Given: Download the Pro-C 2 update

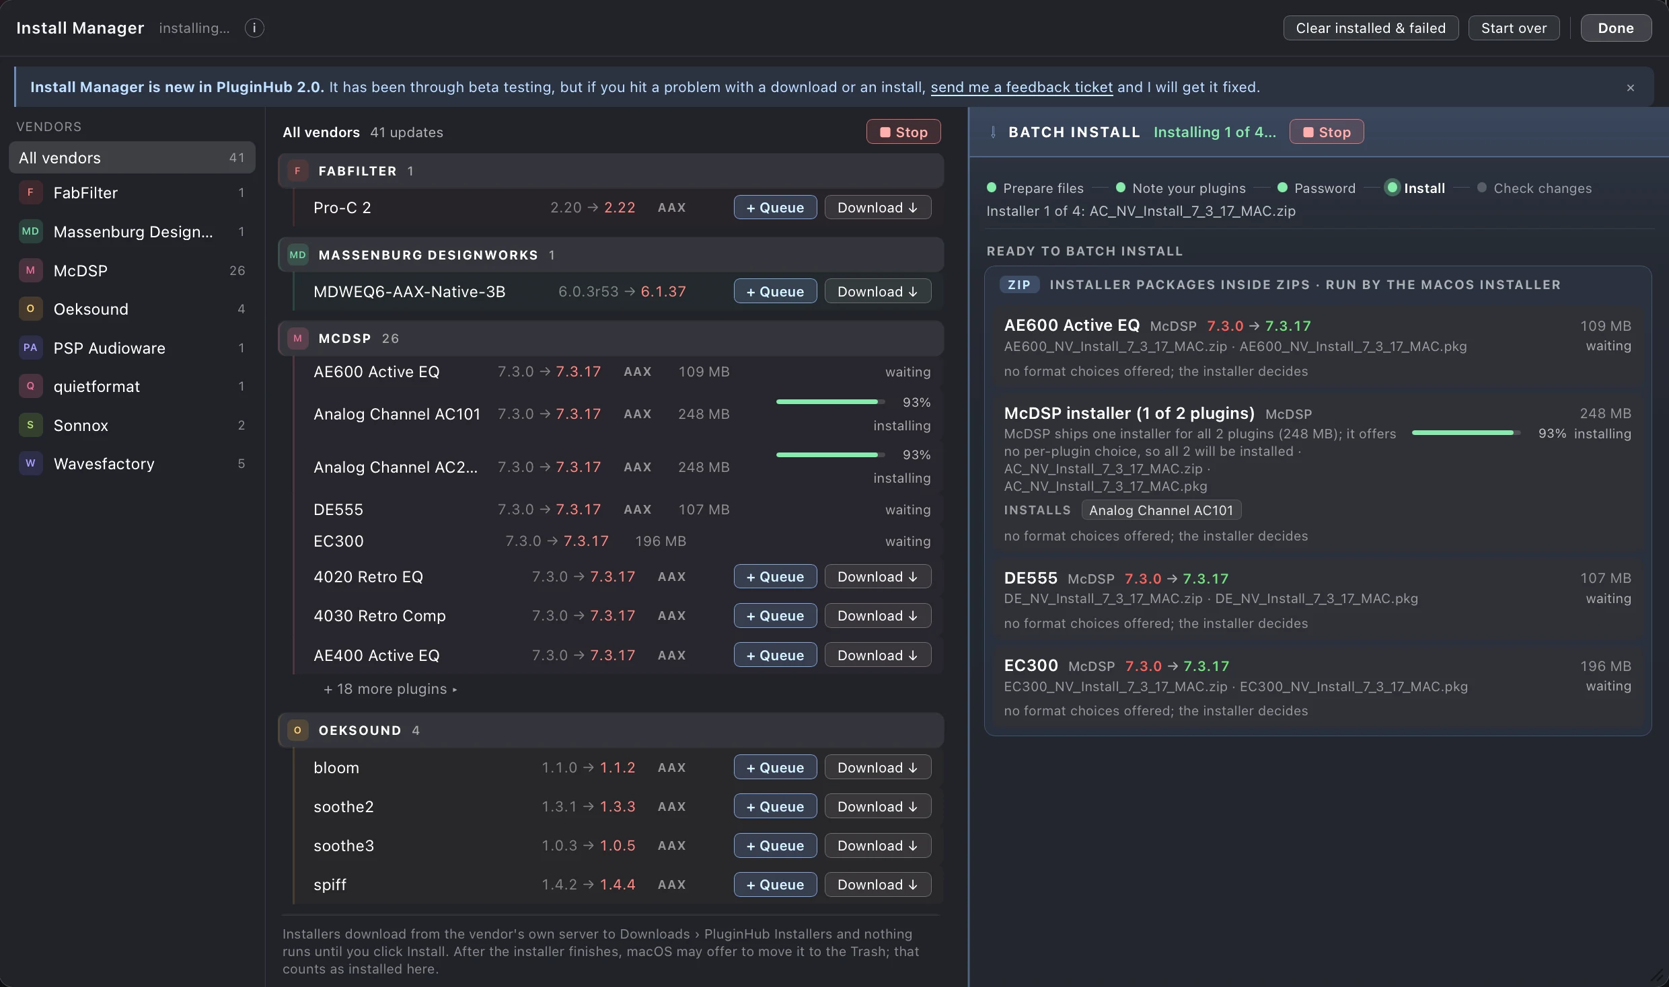Looking at the screenshot, I should coord(878,208).
